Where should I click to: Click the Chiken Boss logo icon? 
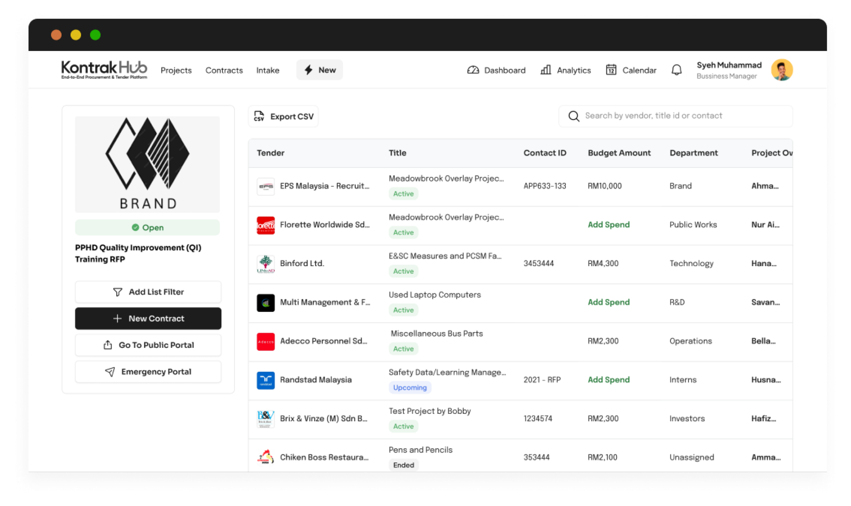(266, 457)
